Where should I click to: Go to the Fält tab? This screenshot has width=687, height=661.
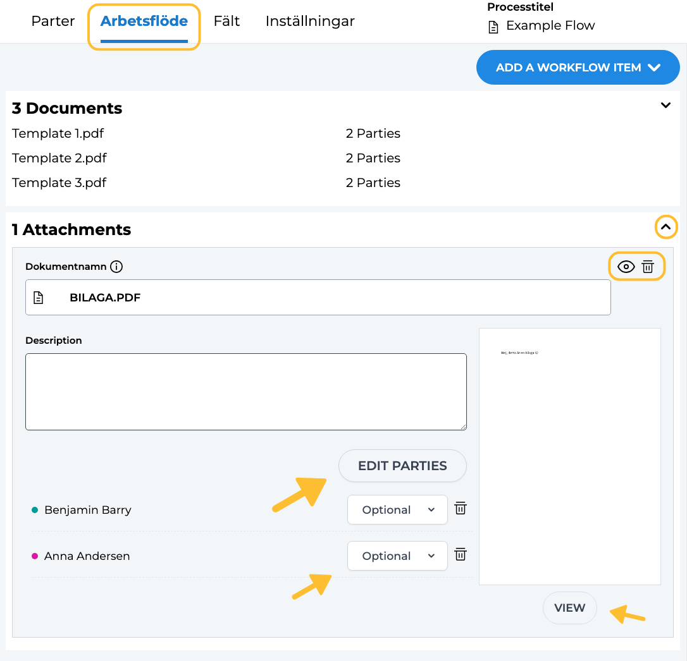coord(226,21)
